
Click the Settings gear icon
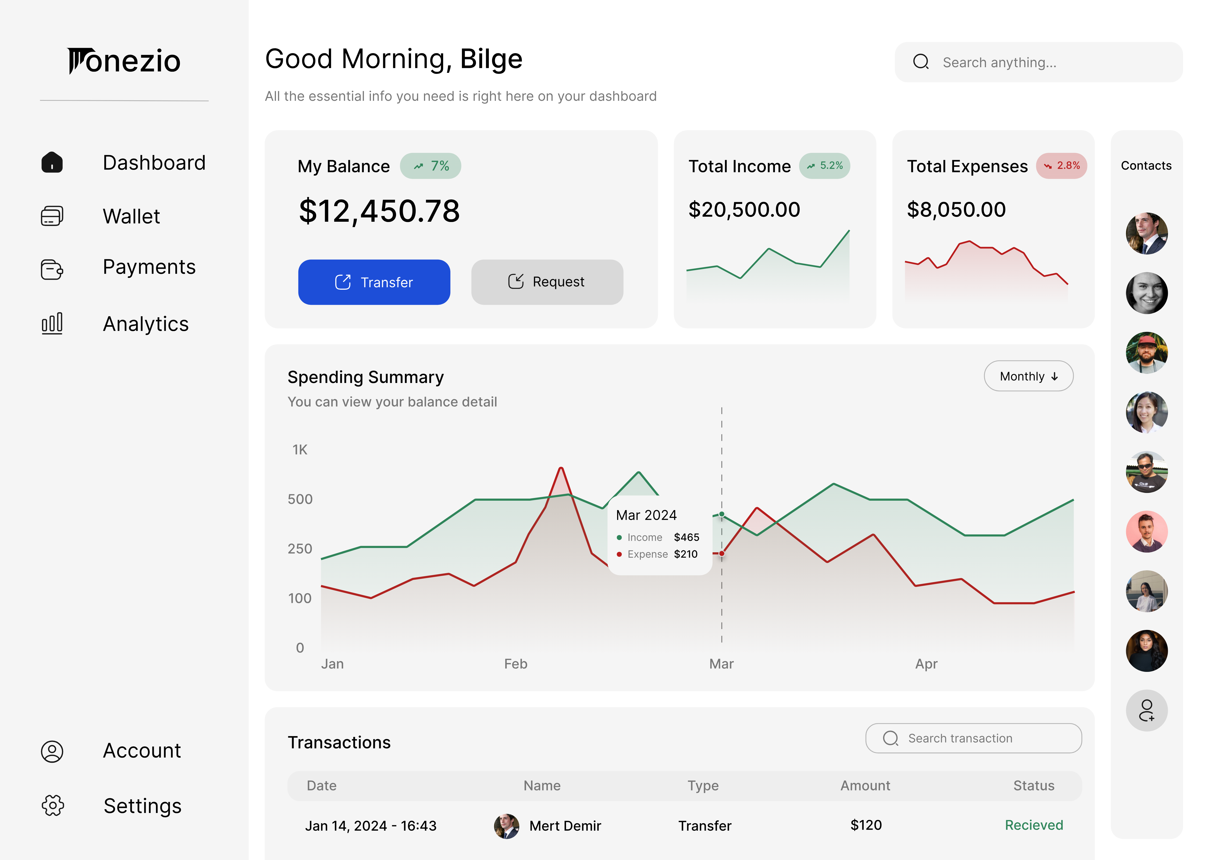tap(52, 806)
